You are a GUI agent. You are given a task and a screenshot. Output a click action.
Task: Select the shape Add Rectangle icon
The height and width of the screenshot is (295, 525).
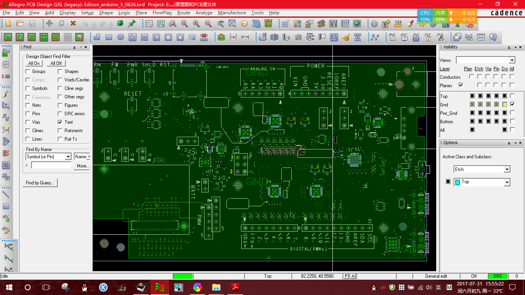(109, 37)
